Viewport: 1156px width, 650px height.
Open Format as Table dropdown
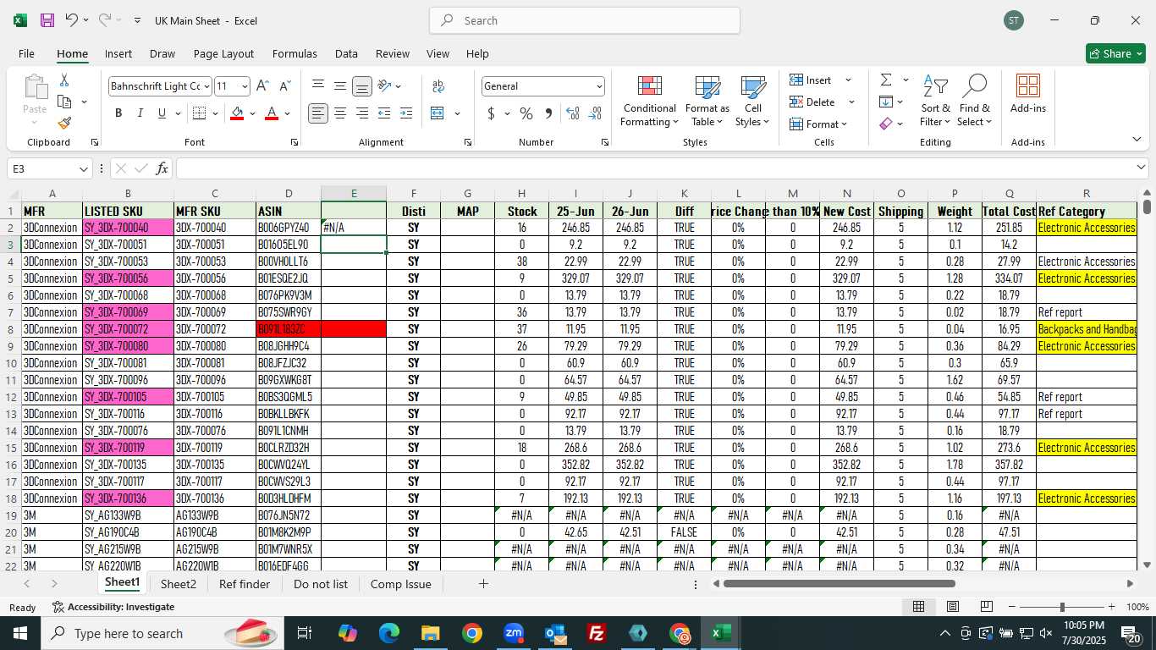(x=707, y=102)
